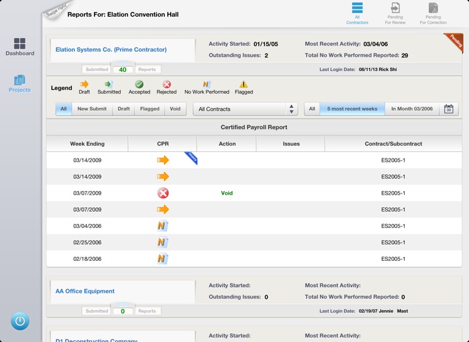The width and height of the screenshot is (469, 342).
Task: Click the Certified Payroll Report heading
Action: pos(254,127)
